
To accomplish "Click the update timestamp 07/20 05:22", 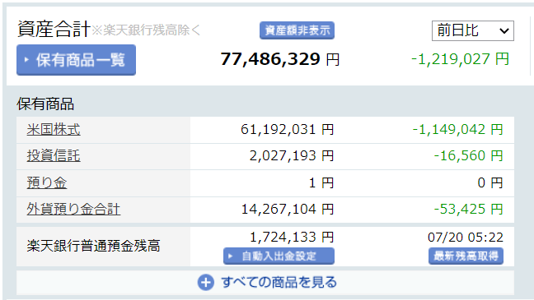I will [x=466, y=238].
